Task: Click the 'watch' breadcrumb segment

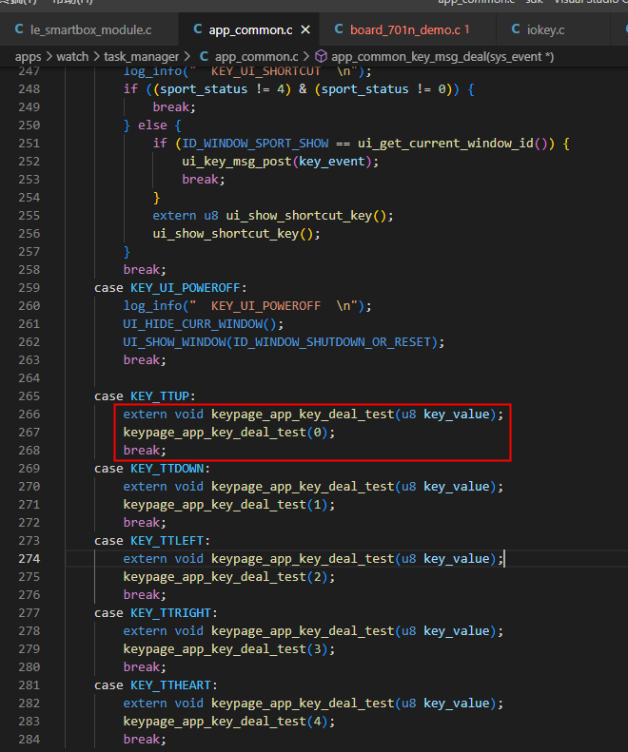Action: pyautogui.click(x=72, y=57)
